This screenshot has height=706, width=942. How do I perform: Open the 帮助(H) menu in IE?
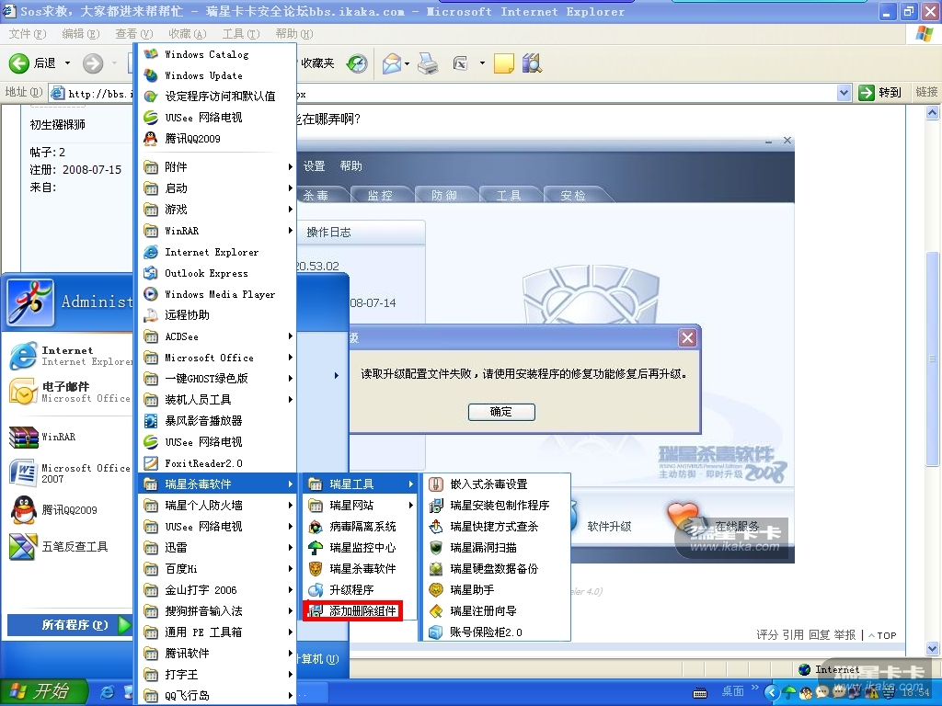tap(294, 34)
